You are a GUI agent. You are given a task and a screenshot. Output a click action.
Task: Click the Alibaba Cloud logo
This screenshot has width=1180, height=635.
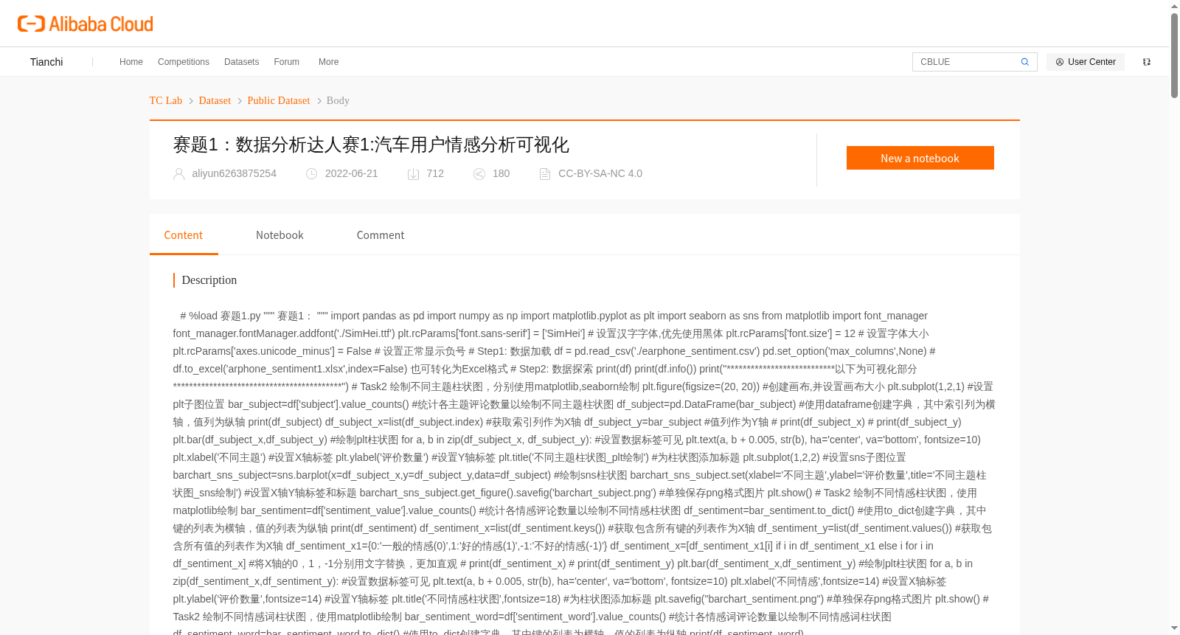point(86,24)
